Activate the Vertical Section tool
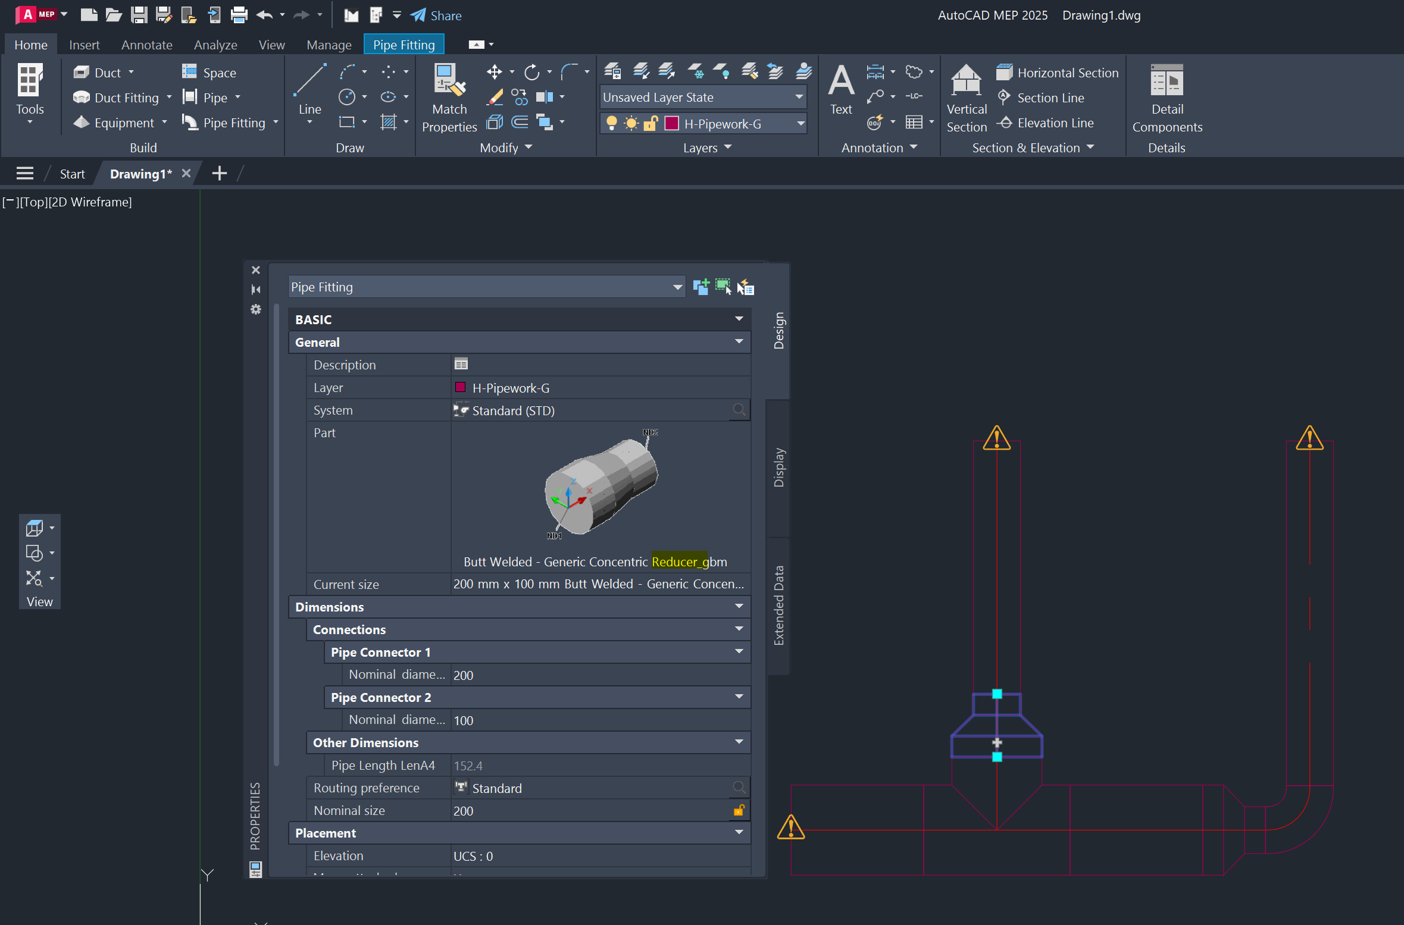The width and height of the screenshot is (1404, 925). tap(965, 95)
